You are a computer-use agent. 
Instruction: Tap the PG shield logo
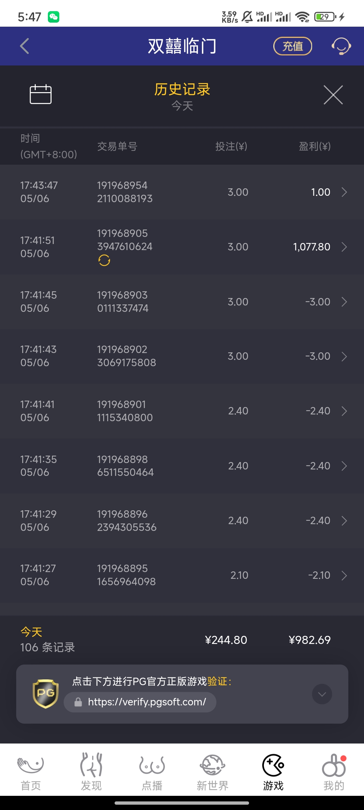click(45, 694)
